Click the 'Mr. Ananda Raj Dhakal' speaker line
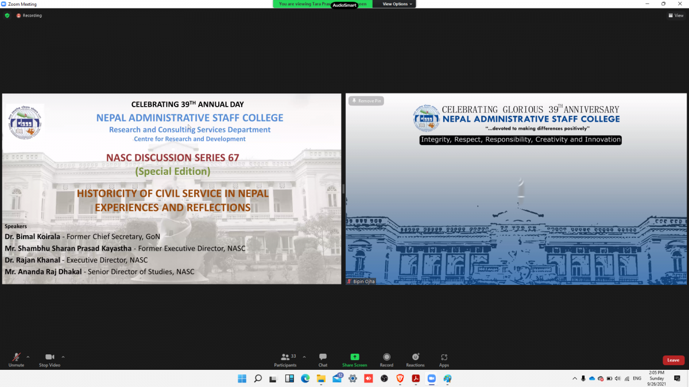Image resolution: width=689 pixels, height=387 pixels. pos(99,272)
